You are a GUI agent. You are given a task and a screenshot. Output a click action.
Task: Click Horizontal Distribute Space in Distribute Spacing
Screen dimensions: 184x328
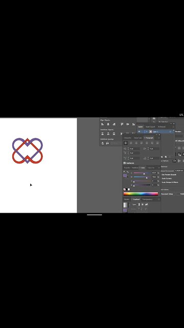[x=108, y=143]
